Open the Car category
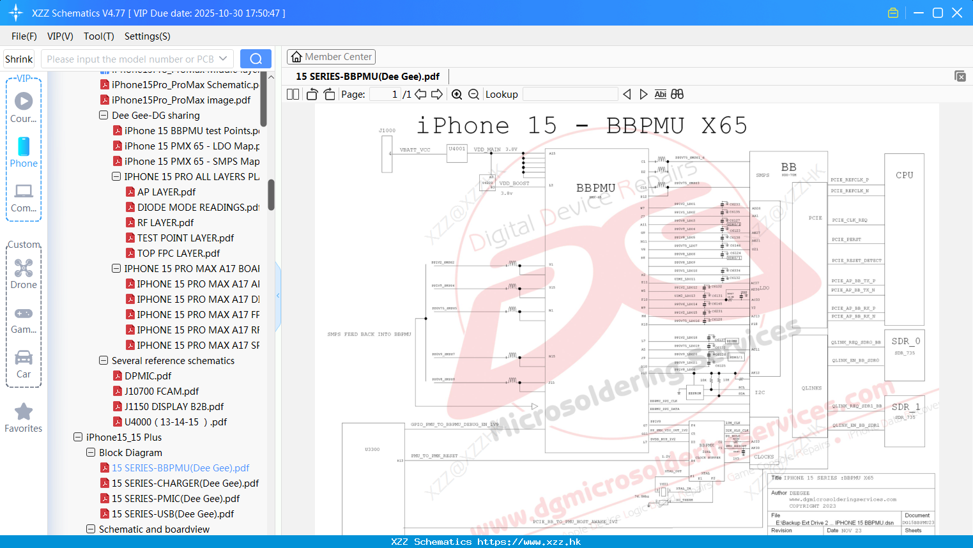Image resolution: width=973 pixels, height=548 pixels. pos(24,363)
